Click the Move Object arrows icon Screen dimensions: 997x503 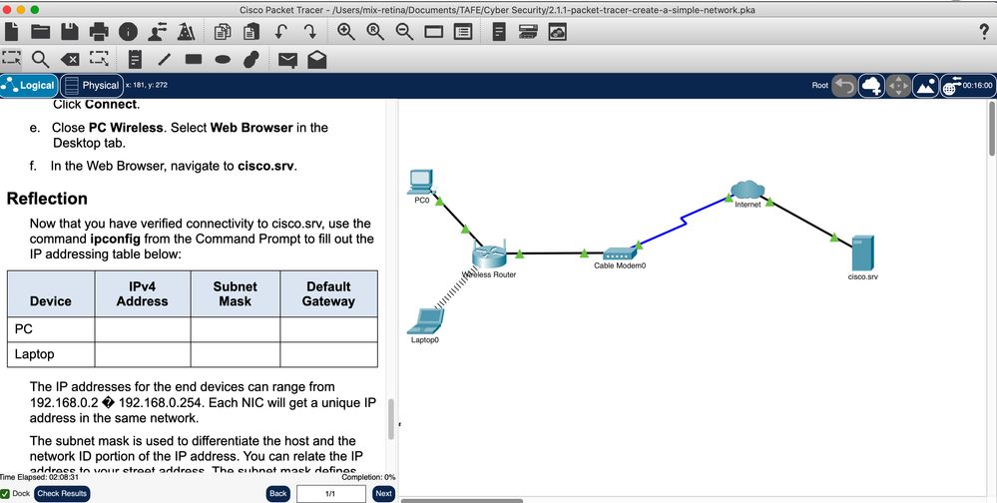tap(898, 85)
